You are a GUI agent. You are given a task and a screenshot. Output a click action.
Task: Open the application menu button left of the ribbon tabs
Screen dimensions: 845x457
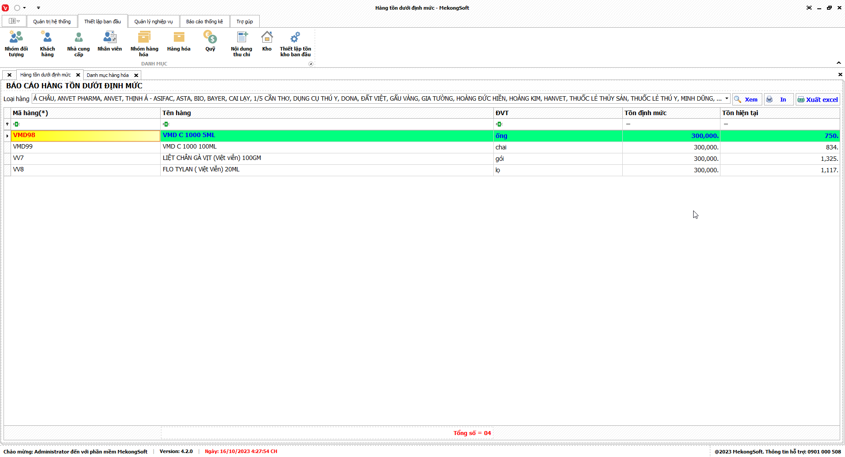click(x=14, y=21)
